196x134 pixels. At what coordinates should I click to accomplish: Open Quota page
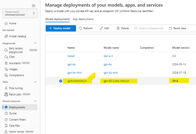coord(11,113)
